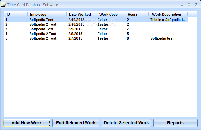Click work code Editor in row 1

102,20
